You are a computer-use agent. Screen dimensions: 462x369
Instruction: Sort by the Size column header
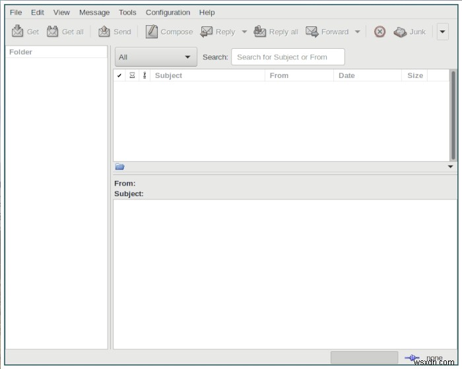[x=414, y=75]
